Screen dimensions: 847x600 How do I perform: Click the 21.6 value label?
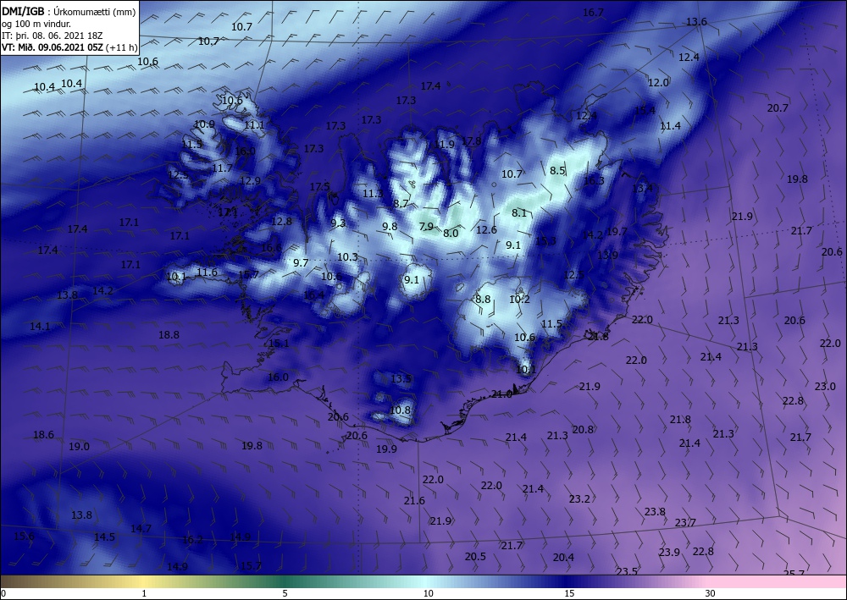tap(414, 501)
